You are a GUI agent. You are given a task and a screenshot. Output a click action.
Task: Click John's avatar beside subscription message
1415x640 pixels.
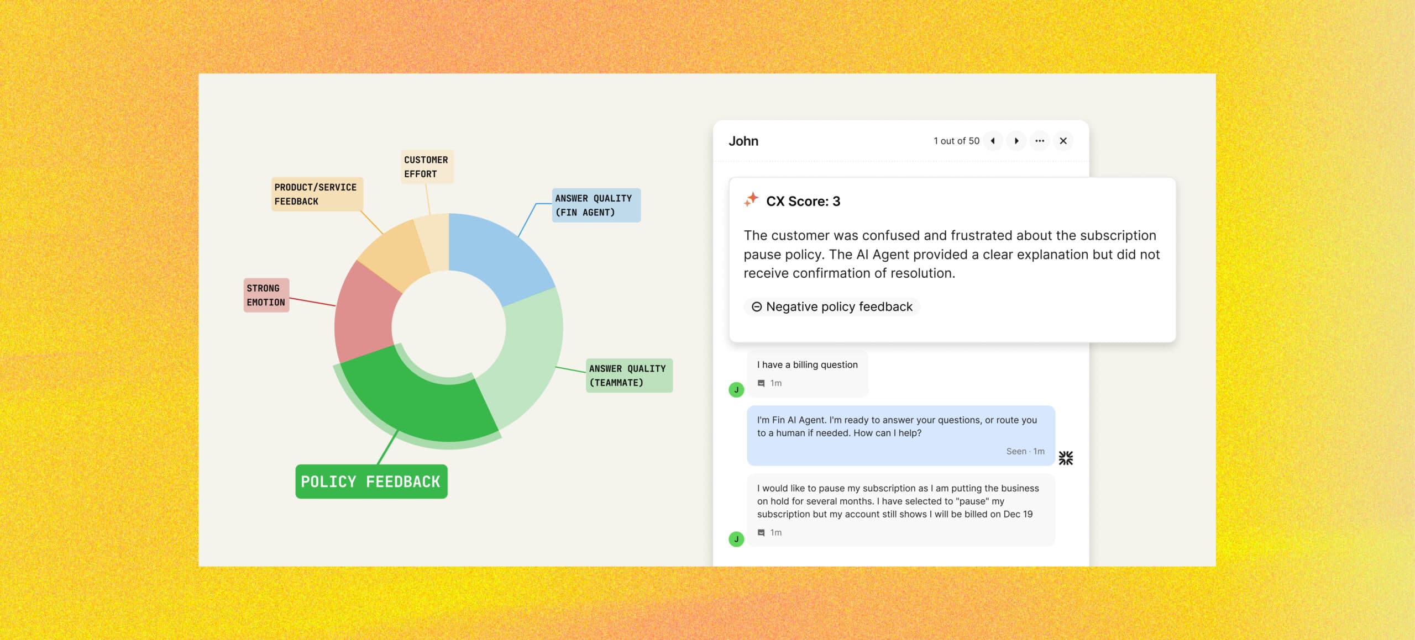pos(736,539)
